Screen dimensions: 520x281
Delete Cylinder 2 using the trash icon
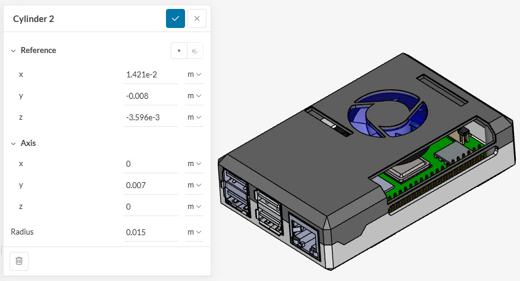19,261
